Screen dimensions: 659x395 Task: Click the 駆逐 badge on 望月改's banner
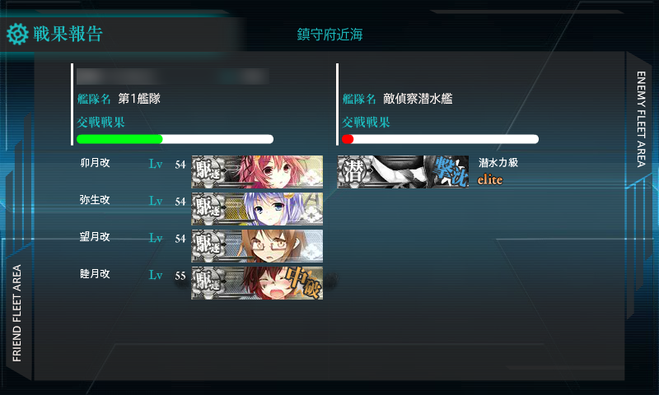(208, 245)
